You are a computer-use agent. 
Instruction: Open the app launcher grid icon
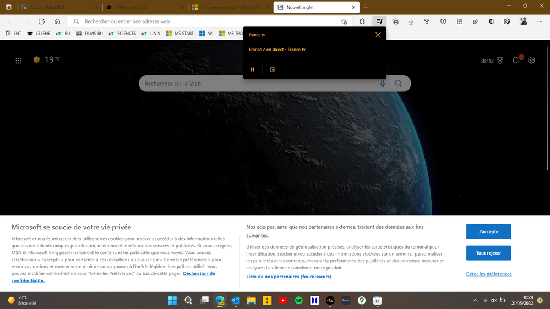pyautogui.click(x=19, y=60)
